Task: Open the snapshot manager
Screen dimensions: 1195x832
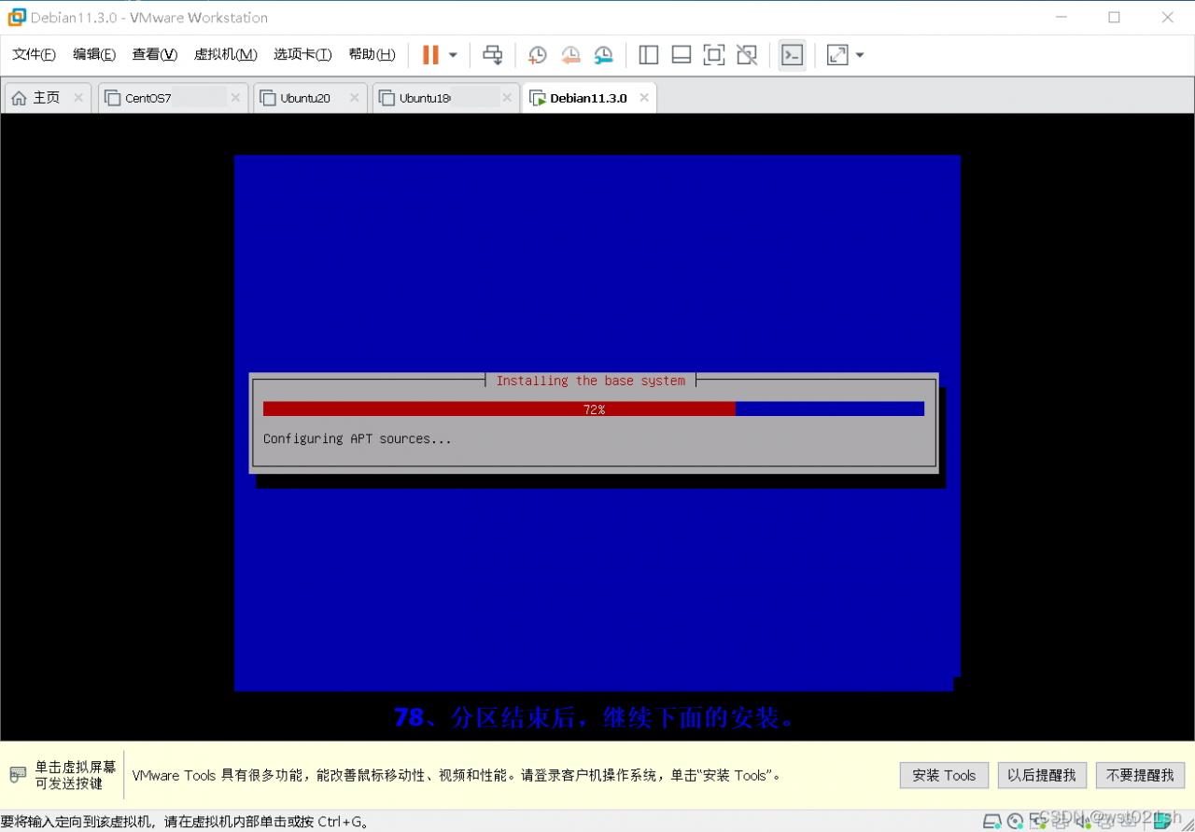Action: point(604,55)
